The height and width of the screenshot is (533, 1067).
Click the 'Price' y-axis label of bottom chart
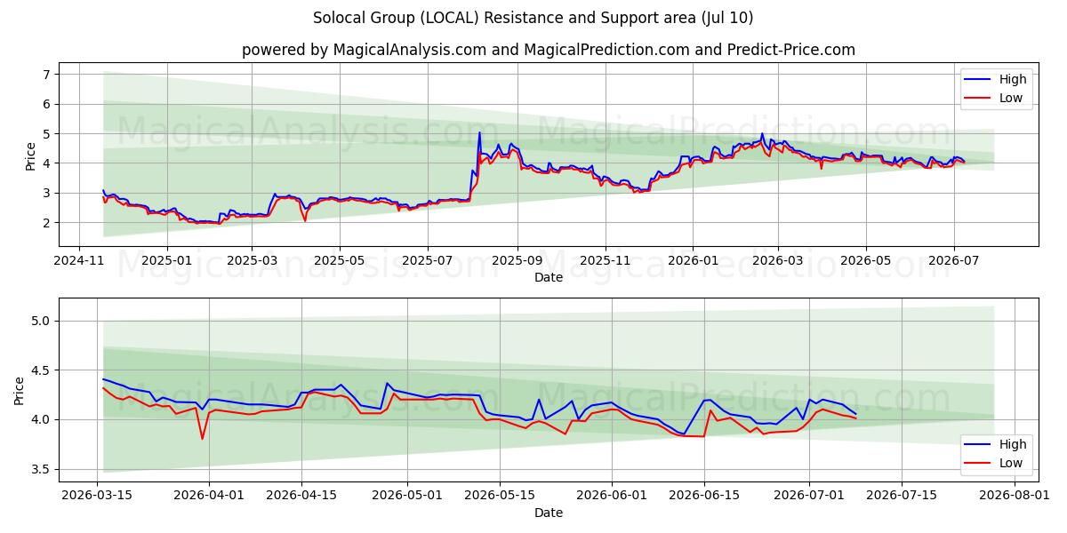(x=20, y=390)
